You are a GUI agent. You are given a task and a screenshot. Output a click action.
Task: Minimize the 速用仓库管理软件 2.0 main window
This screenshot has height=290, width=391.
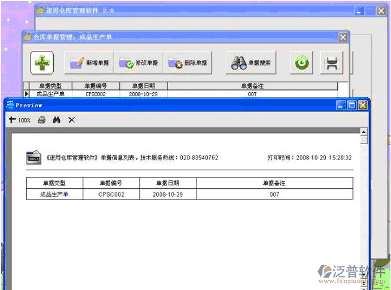(x=359, y=11)
